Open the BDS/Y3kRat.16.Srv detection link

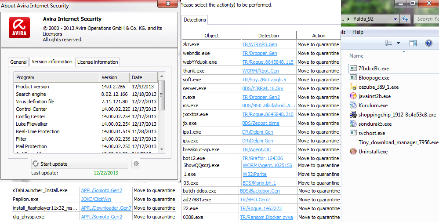(x=264, y=88)
